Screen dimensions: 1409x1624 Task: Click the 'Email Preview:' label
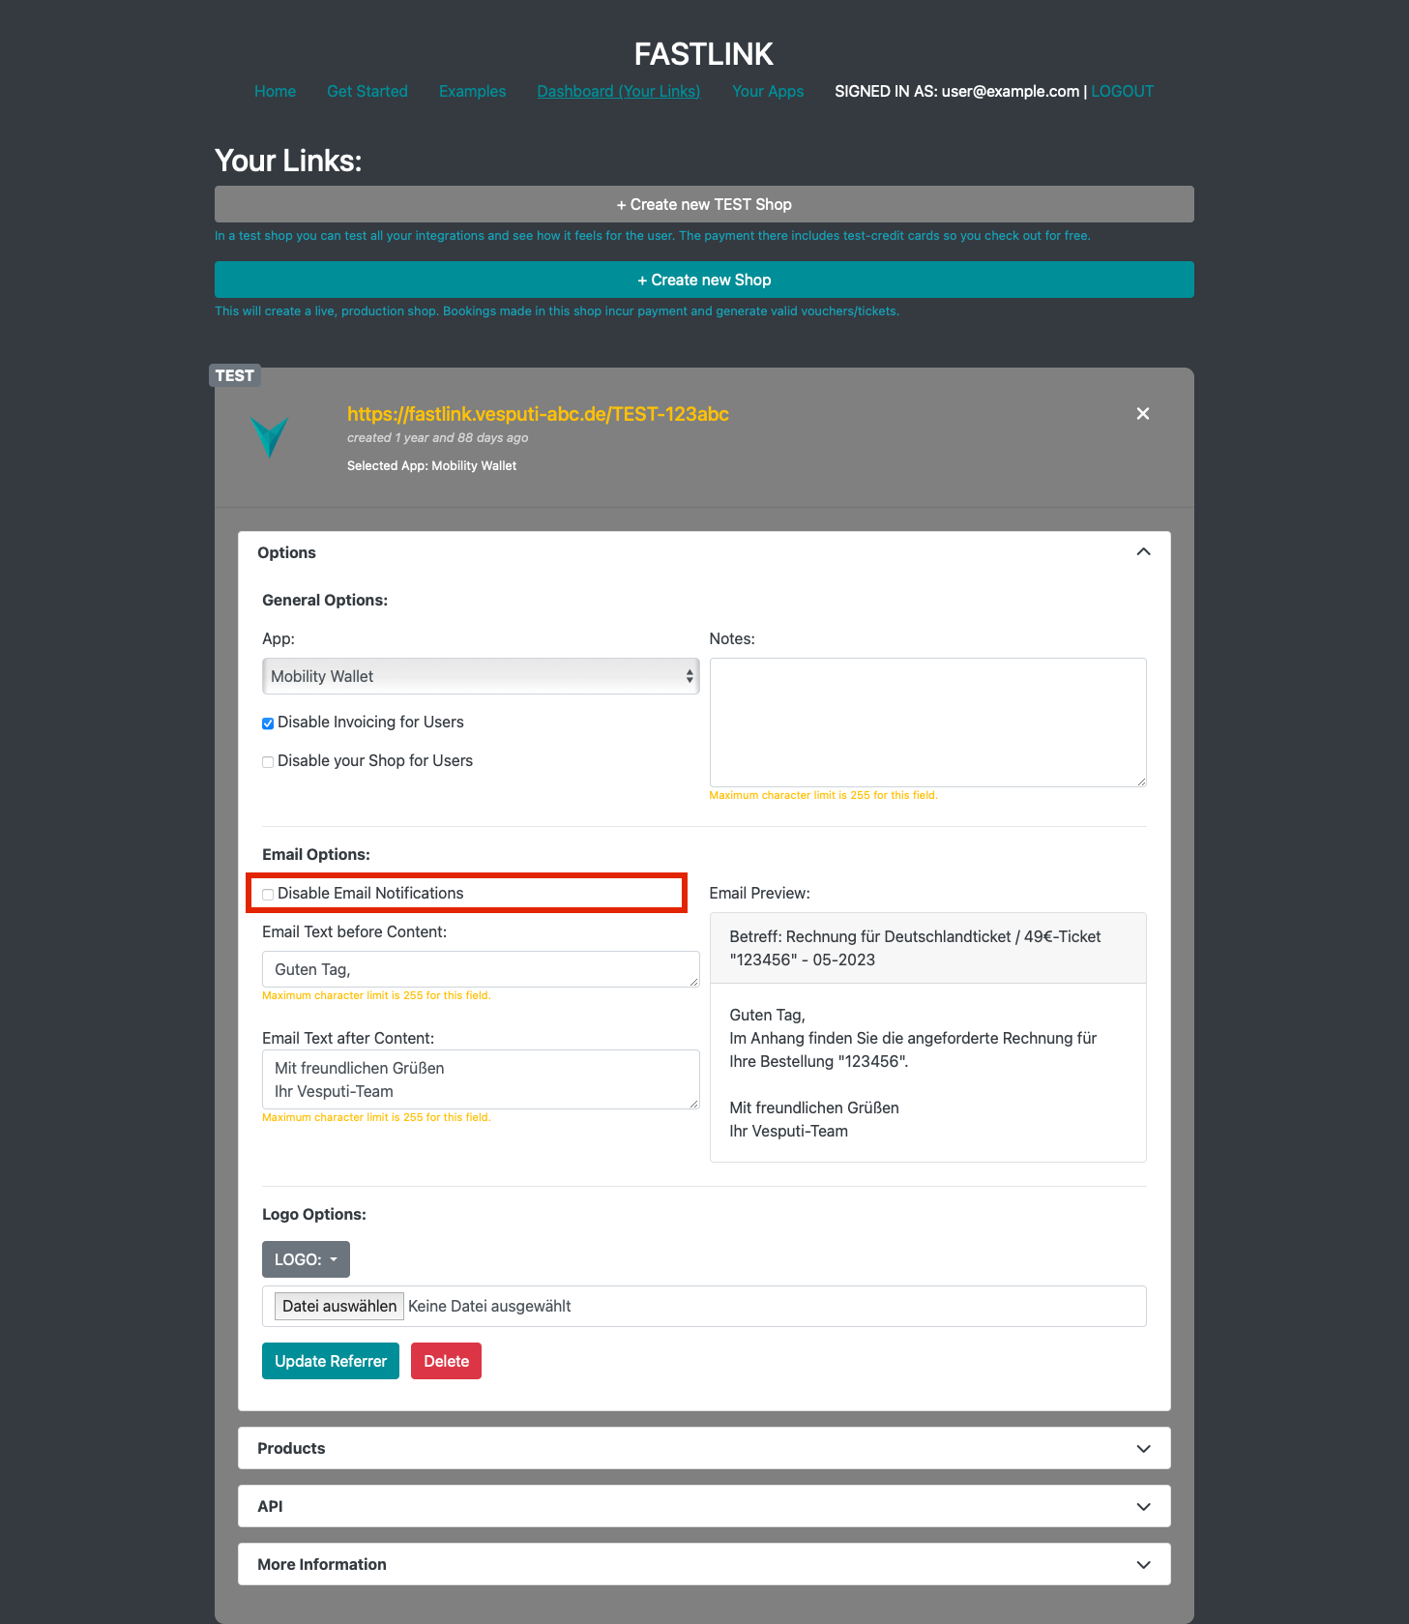760,893
